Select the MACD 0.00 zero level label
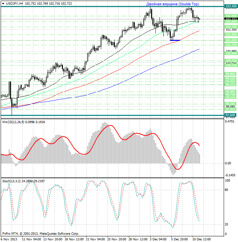 pyautogui.click(x=228, y=163)
